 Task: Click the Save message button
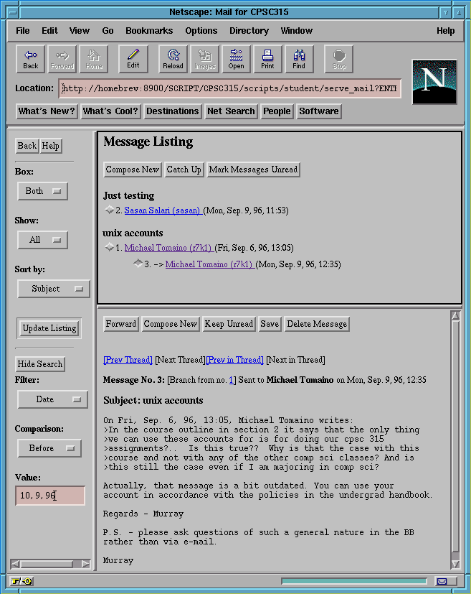pos(270,324)
